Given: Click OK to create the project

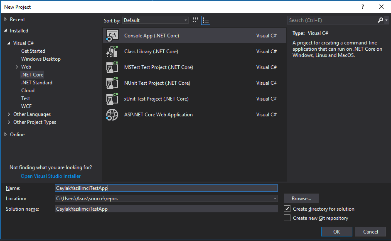Looking at the screenshot, I should click(x=337, y=231).
